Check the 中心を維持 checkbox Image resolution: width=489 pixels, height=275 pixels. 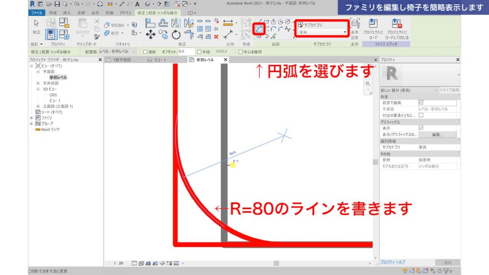click(240, 52)
